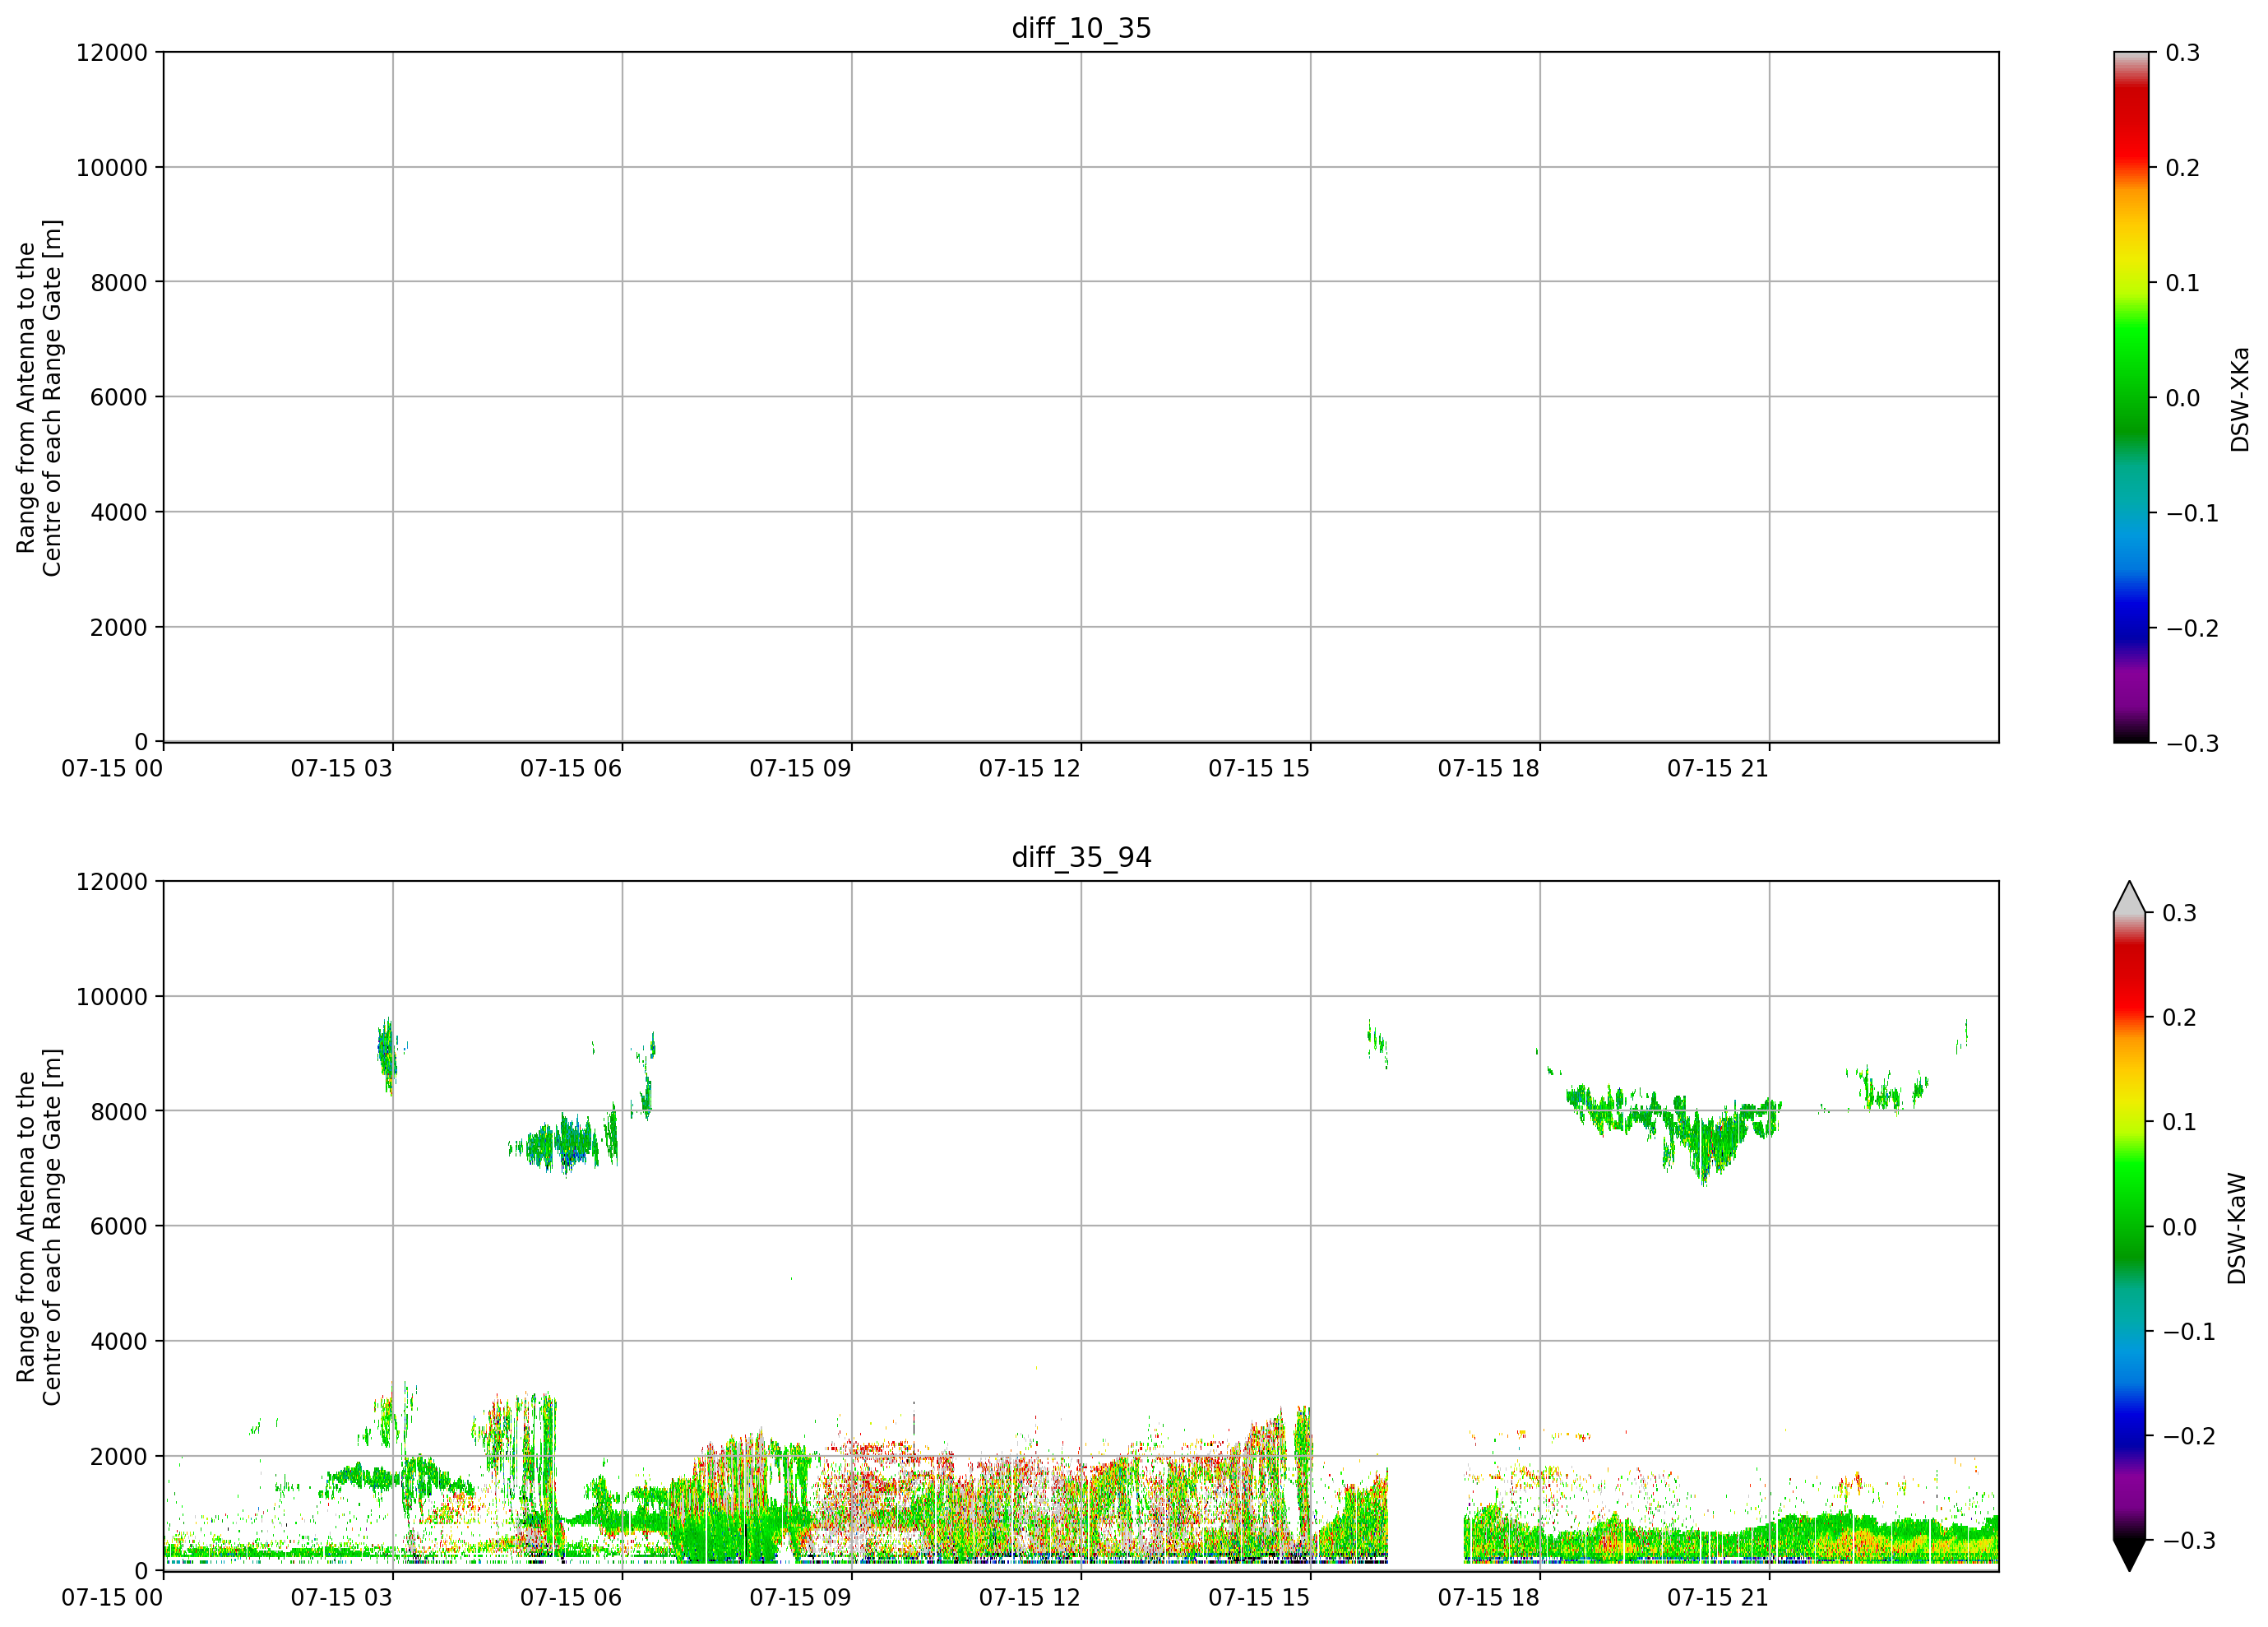Click x-tick "07-15 03" under the diff_35_94 plot
This screenshot has width=2268, height=1627.
tap(342, 1598)
